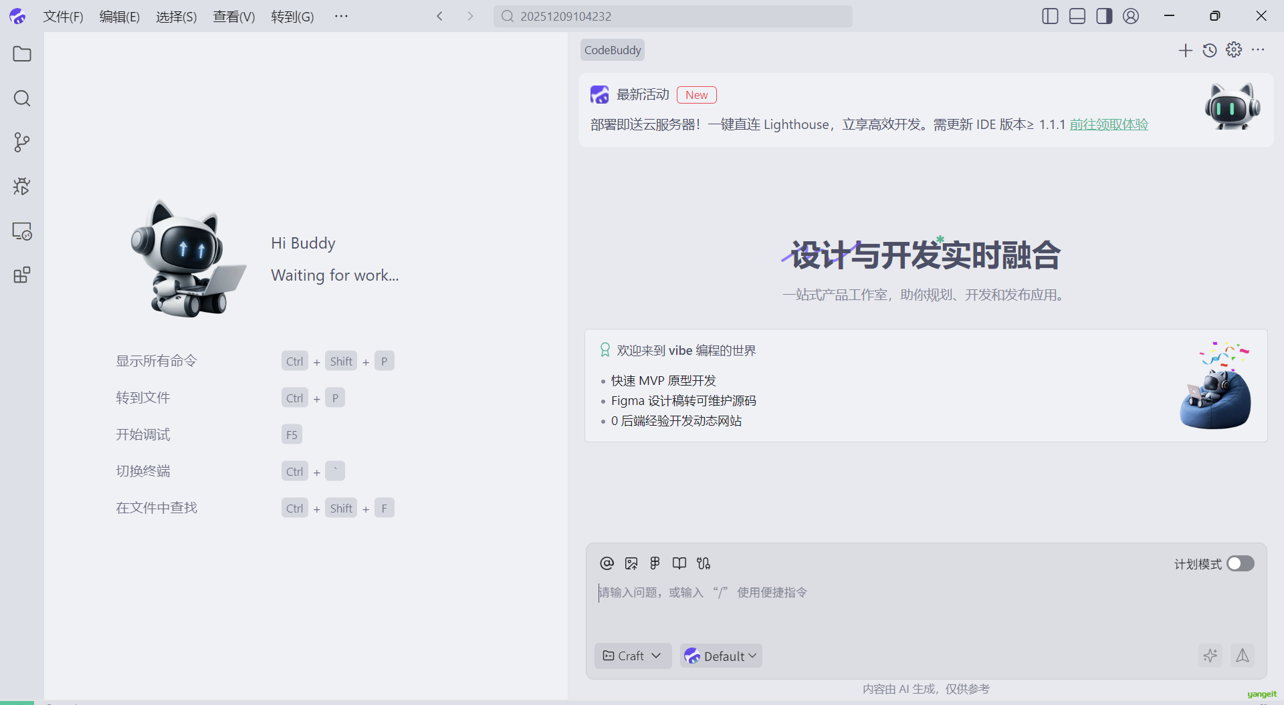Viewport: 1284px width, 705px height.
Task: Expand the menu bar overflow ellipsis
Action: click(x=341, y=16)
